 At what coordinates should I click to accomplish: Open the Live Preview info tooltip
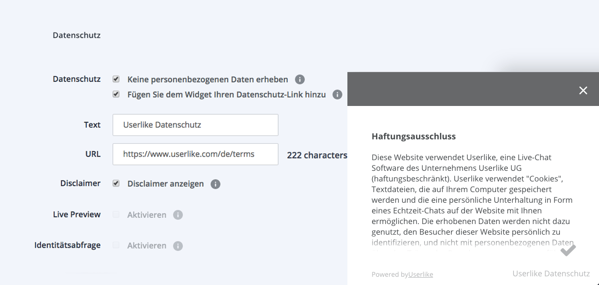tap(178, 214)
